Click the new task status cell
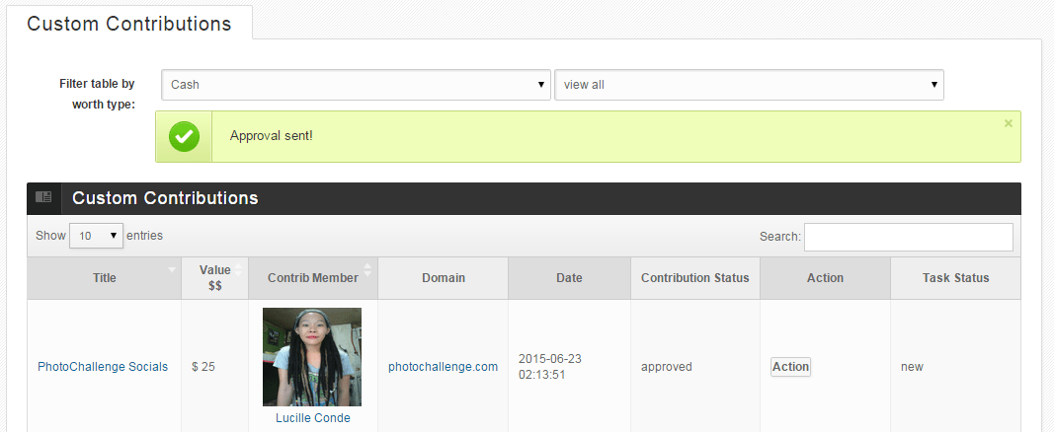This screenshot has width=1054, height=432. (955, 367)
